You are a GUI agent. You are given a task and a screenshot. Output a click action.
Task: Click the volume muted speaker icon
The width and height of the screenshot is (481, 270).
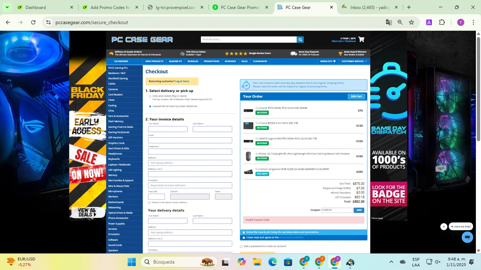click(x=438, y=262)
